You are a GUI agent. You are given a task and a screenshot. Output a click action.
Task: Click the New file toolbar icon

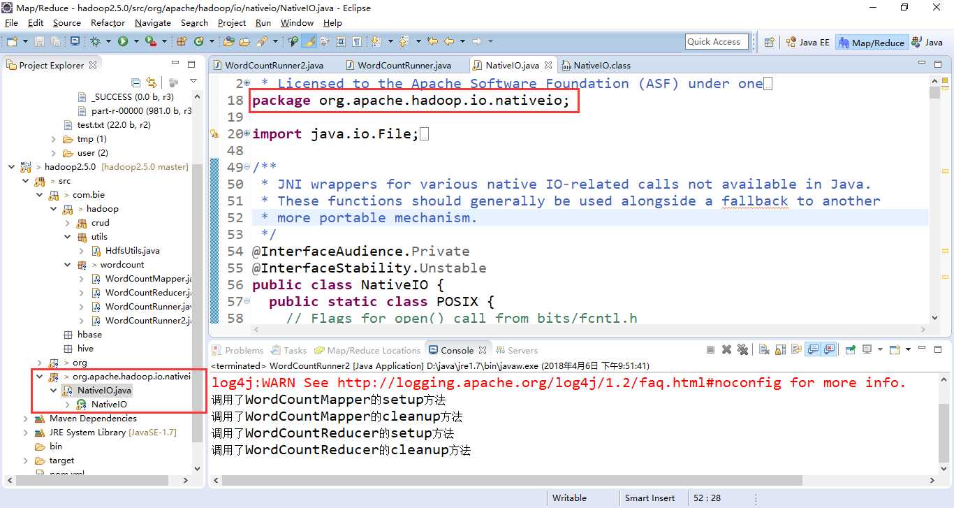coord(12,42)
